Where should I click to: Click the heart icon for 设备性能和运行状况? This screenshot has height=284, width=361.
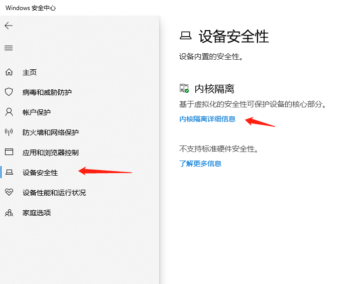coord(9,192)
